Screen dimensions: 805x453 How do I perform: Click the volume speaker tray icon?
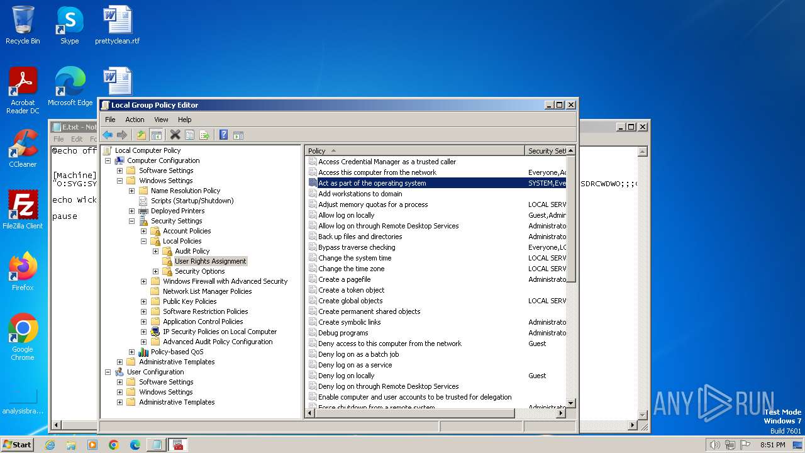(714, 445)
